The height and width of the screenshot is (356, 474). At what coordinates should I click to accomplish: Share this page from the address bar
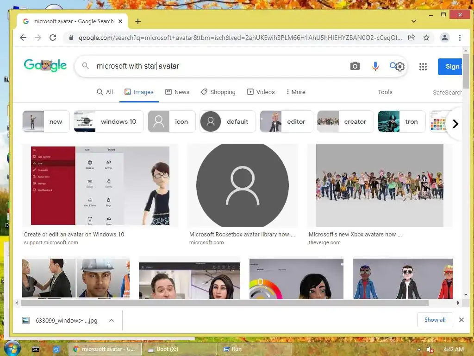(x=411, y=38)
